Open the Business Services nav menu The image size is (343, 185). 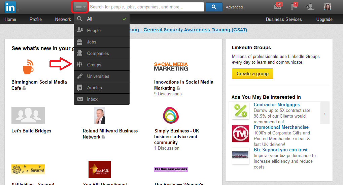(x=284, y=20)
